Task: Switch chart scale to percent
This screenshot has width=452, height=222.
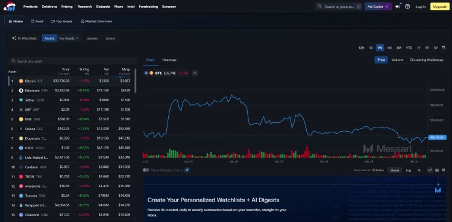Action: [419, 170]
